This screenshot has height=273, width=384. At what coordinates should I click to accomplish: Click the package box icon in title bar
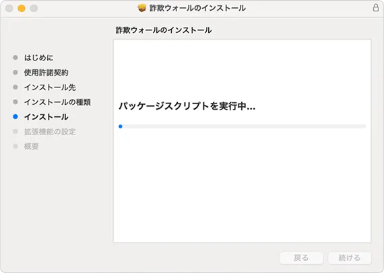[141, 8]
